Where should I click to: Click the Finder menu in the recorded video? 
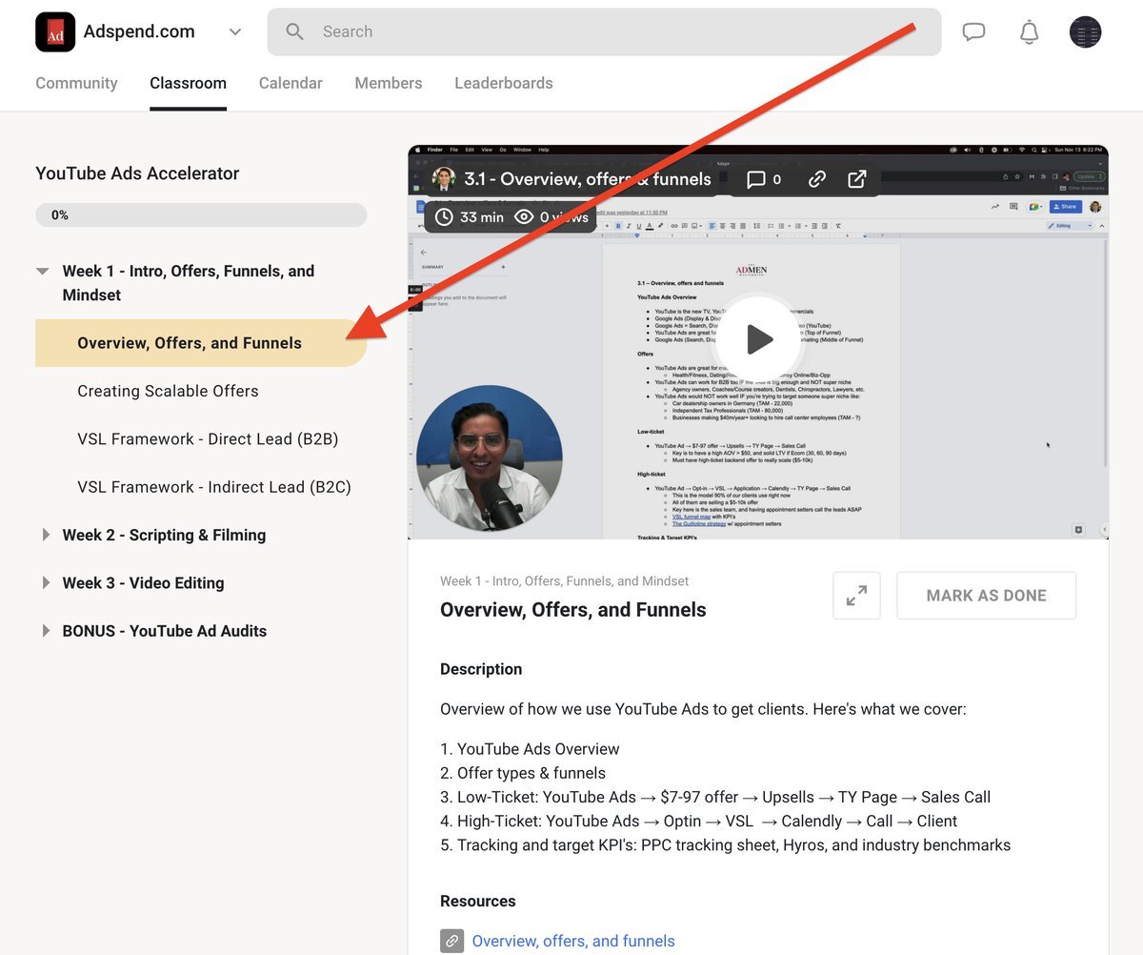[435, 150]
